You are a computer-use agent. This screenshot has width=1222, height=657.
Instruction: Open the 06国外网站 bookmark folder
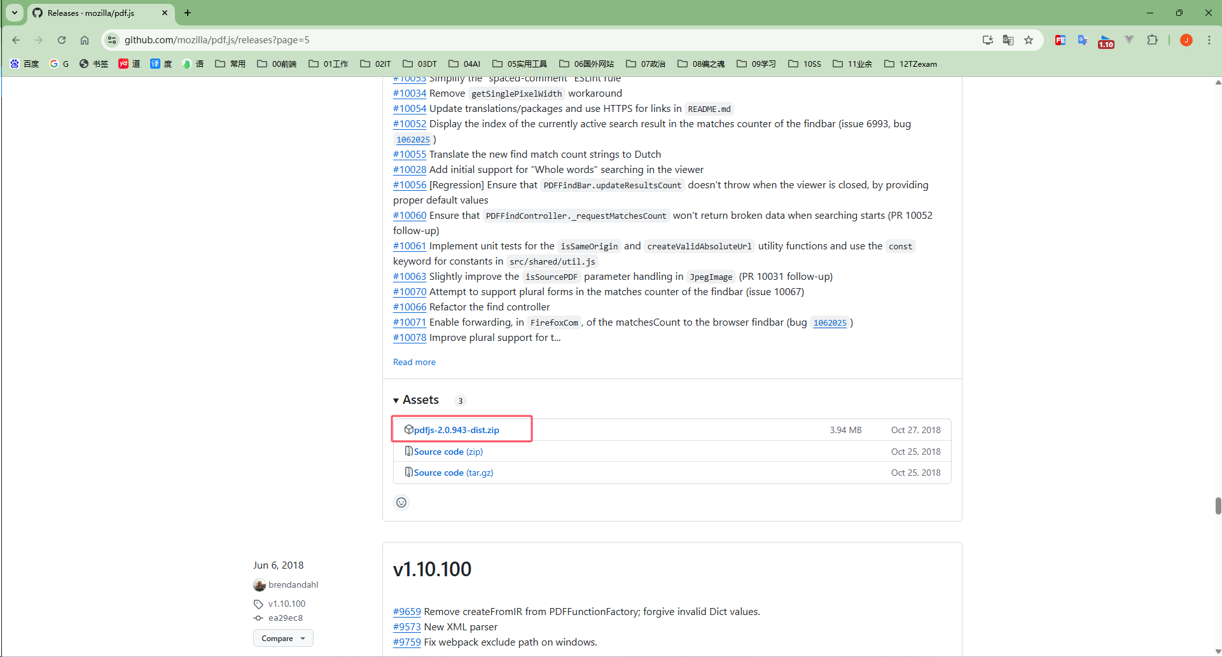tap(587, 64)
